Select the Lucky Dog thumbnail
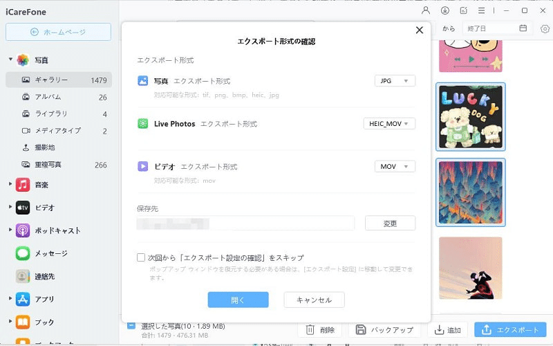Image resolution: width=553 pixels, height=346 pixels. pos(471,117)
